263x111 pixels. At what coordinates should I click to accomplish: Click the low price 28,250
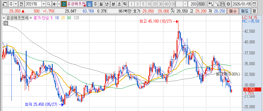219,11
